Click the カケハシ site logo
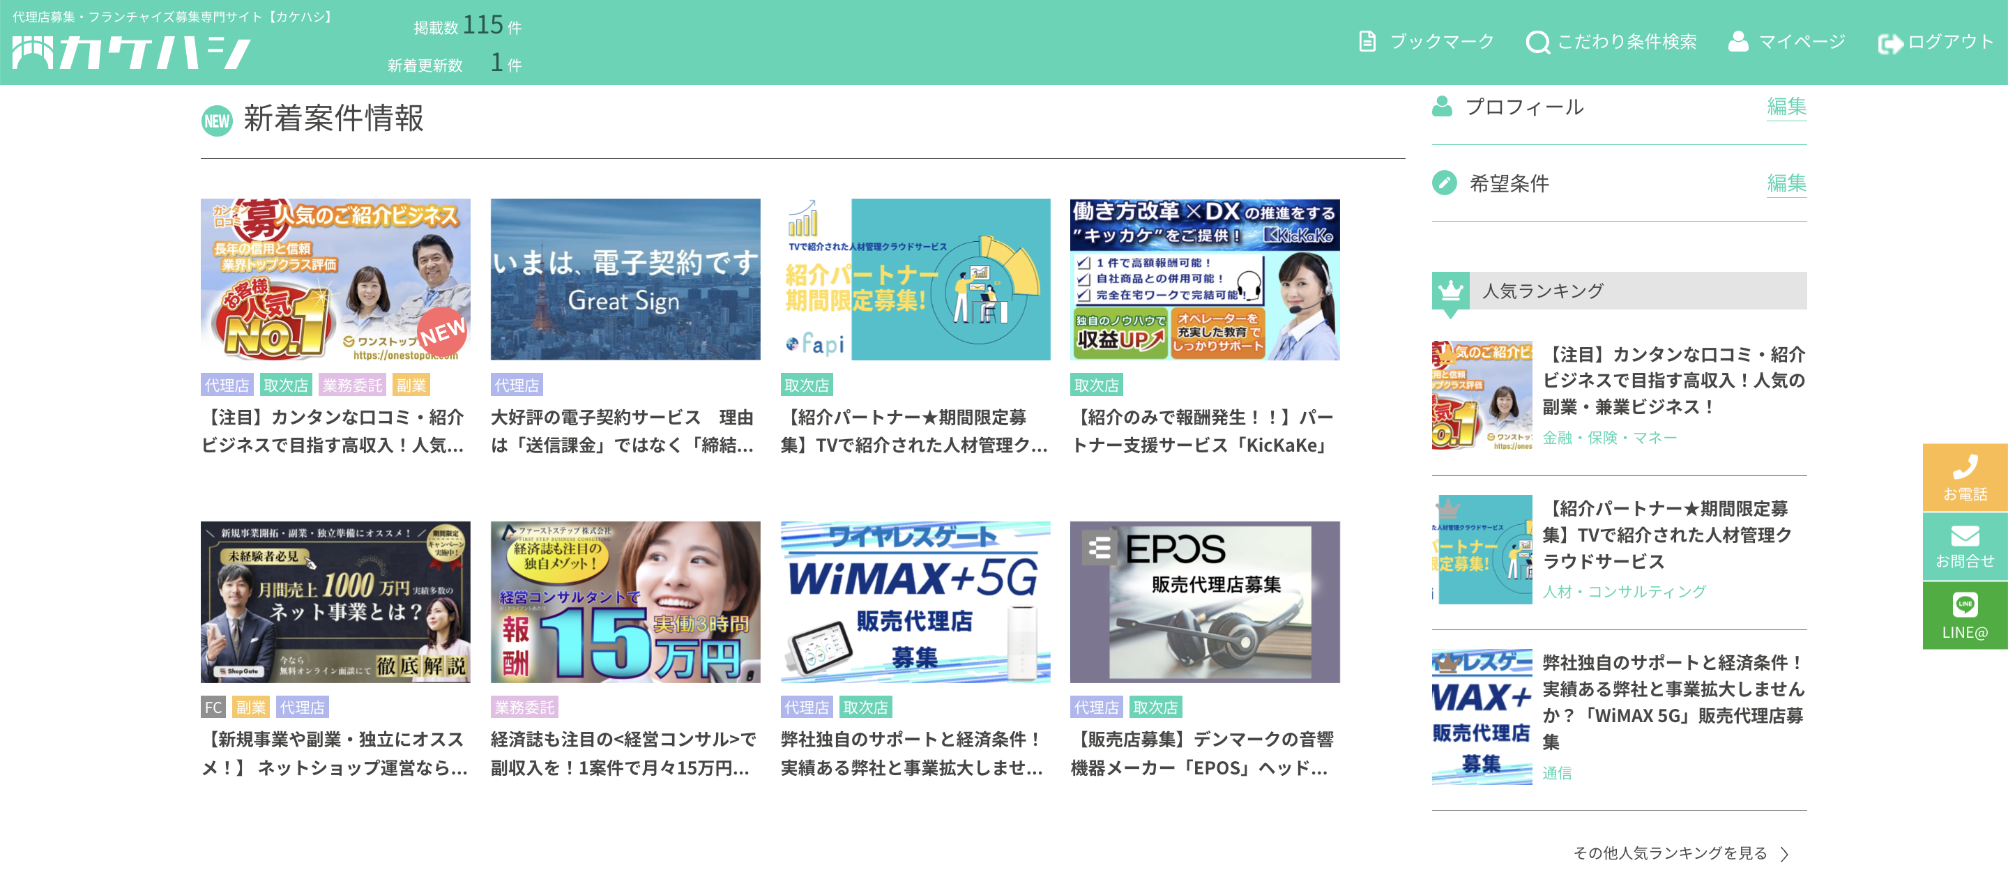 (x=131, y=53)
